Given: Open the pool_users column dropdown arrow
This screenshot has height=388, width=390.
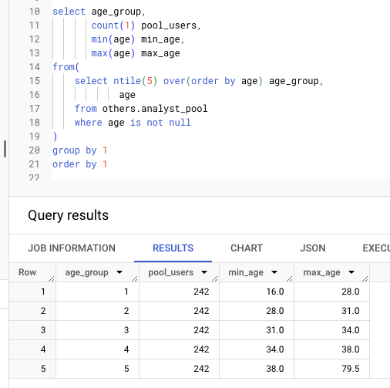Looking at the screenshot, I should click(x=204, y=272).
